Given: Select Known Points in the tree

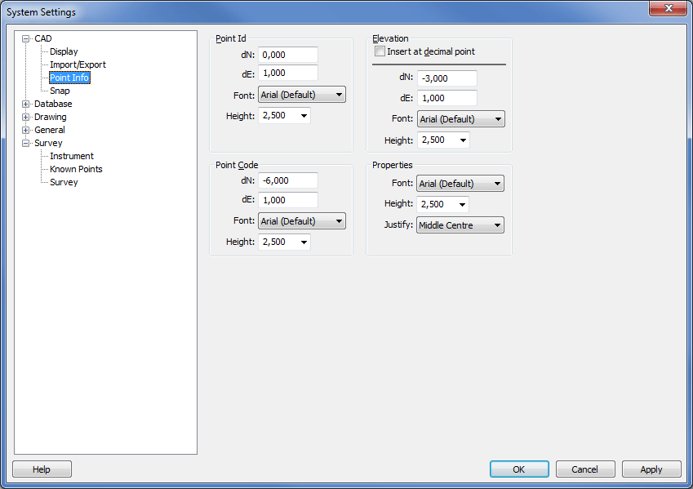Looking at the screenshot, I should (x=76, y=169).
